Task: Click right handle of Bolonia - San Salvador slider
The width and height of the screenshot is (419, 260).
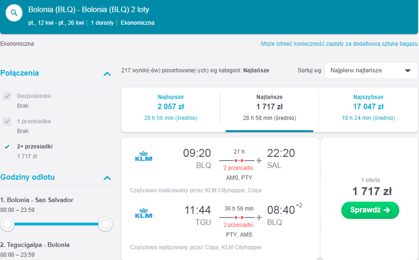Action: click(105, 224)
